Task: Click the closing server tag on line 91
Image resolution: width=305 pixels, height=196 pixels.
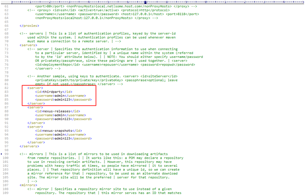Action: coord(36,122)
